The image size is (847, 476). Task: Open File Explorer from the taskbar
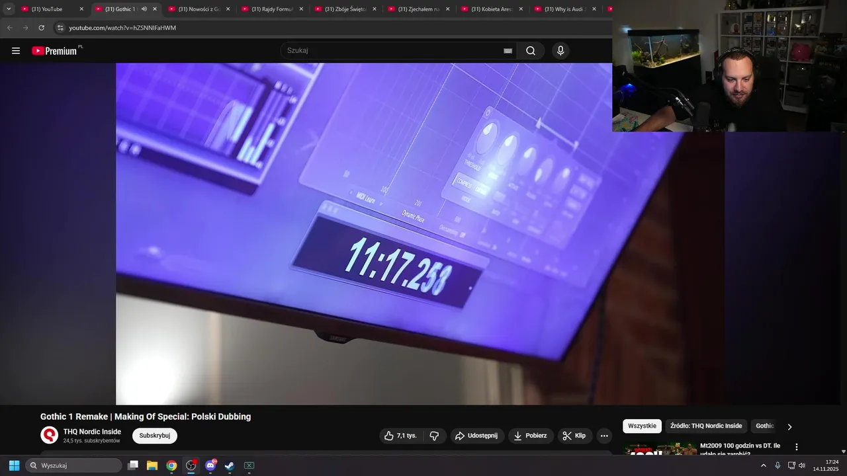(x=152, y=465)
